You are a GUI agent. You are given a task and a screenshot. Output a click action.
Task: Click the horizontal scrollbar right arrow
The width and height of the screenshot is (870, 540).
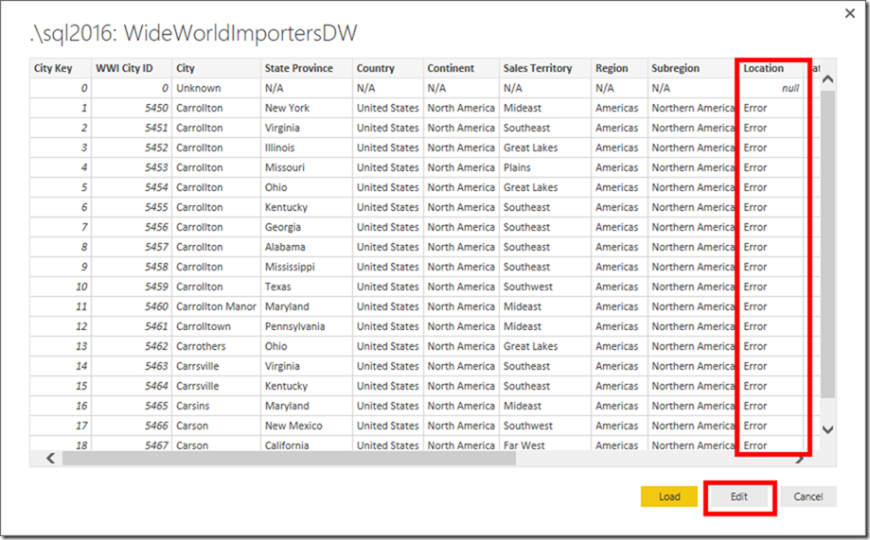tap(800, 459)
